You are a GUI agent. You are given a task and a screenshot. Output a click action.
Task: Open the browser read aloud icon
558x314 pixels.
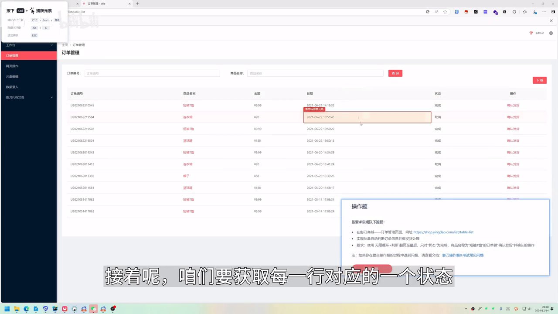[x=436, y=12]
